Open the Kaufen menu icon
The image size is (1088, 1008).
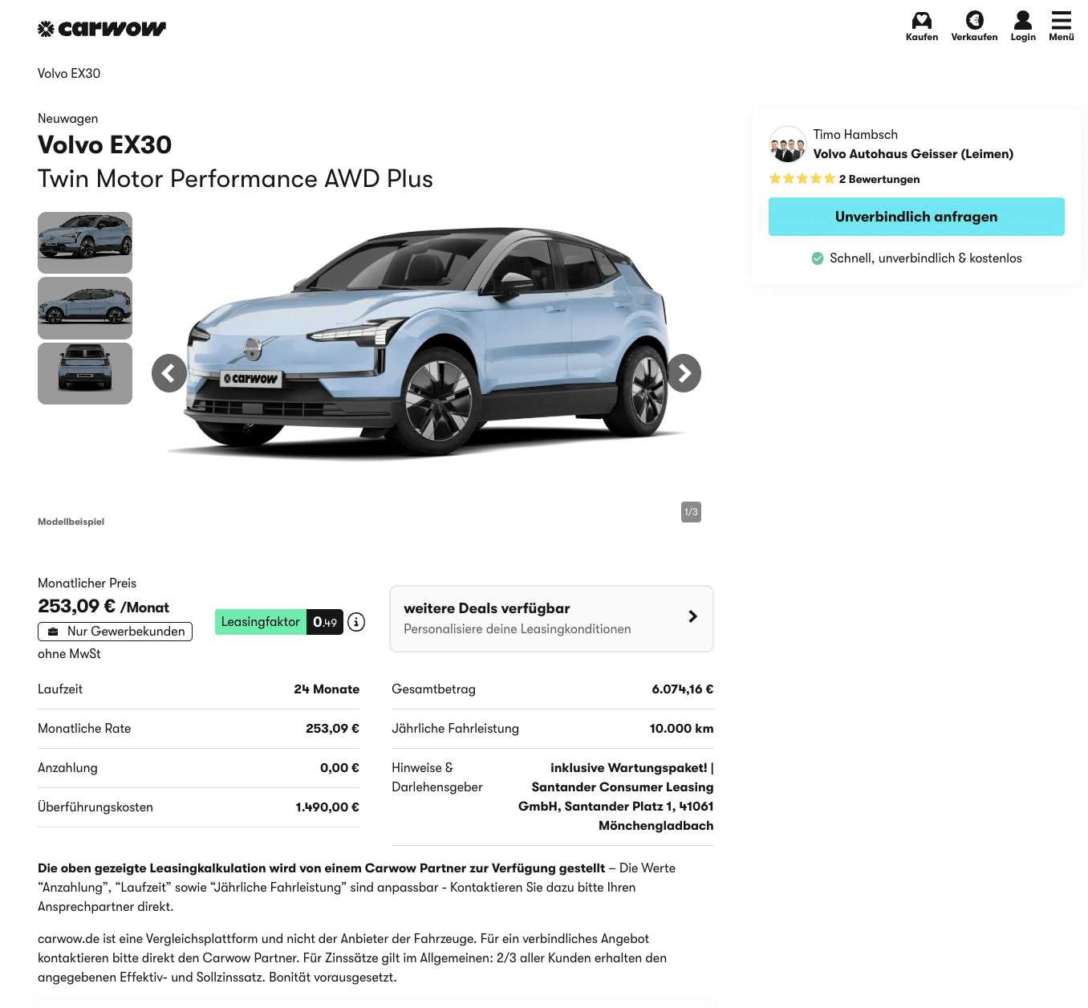point(922,26)
